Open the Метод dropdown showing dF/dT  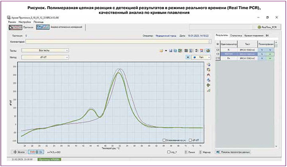click(x=45, y=57)
